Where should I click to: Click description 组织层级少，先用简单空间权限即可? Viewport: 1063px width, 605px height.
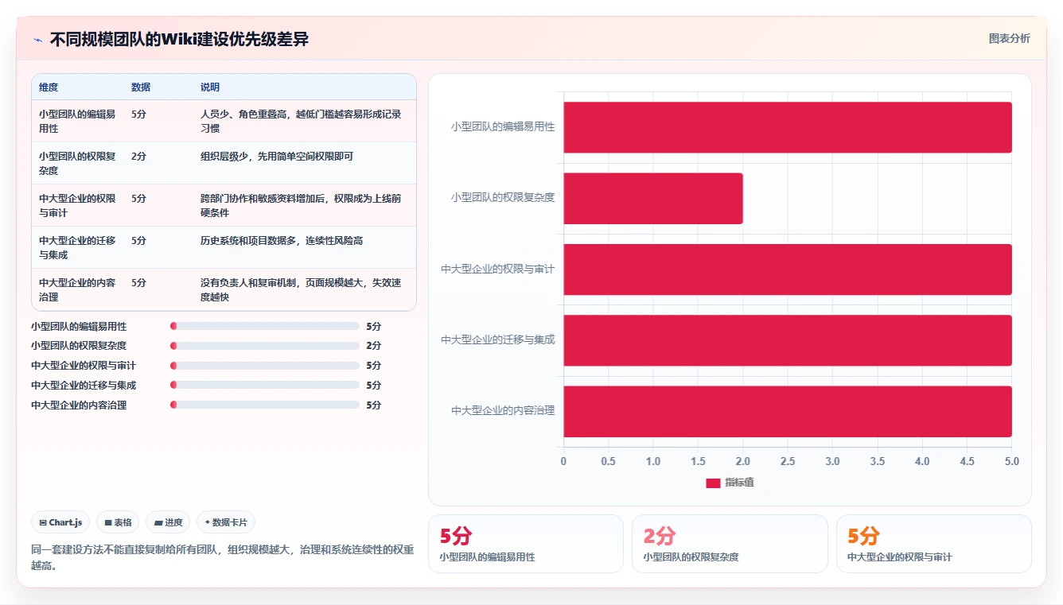tap(277, 156)
